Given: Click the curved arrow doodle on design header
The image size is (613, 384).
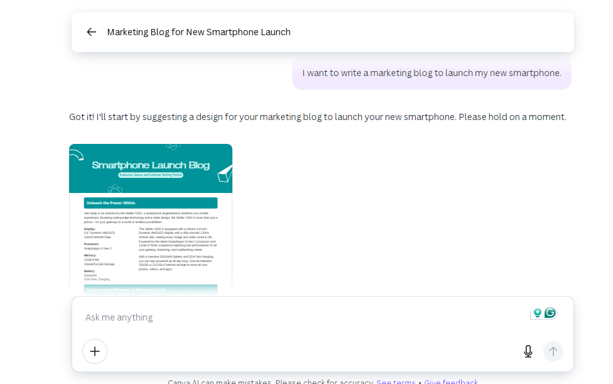Looking at the screenshot, I should [77, 155].
